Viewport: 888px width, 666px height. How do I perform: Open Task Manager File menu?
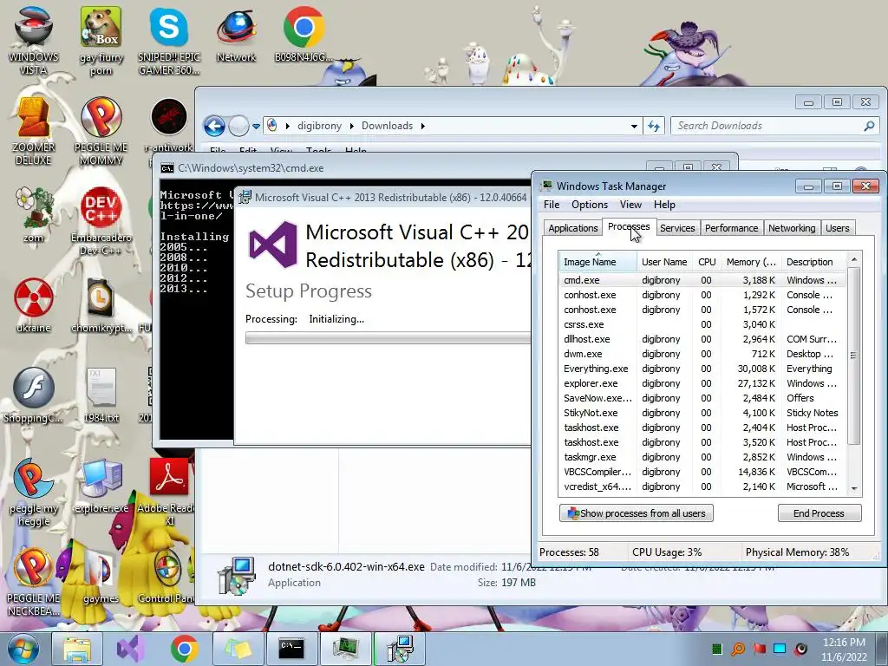[x=552, y=205]
